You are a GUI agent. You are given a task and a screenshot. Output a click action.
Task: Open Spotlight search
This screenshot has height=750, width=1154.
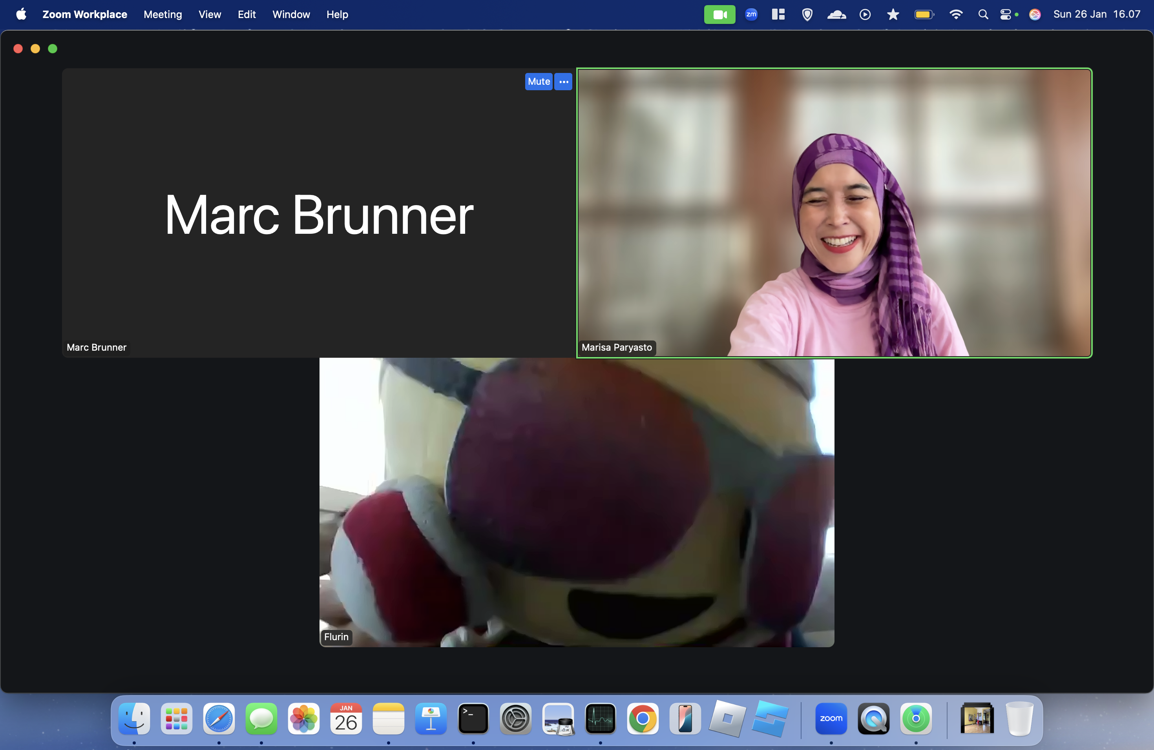(983, 15)
